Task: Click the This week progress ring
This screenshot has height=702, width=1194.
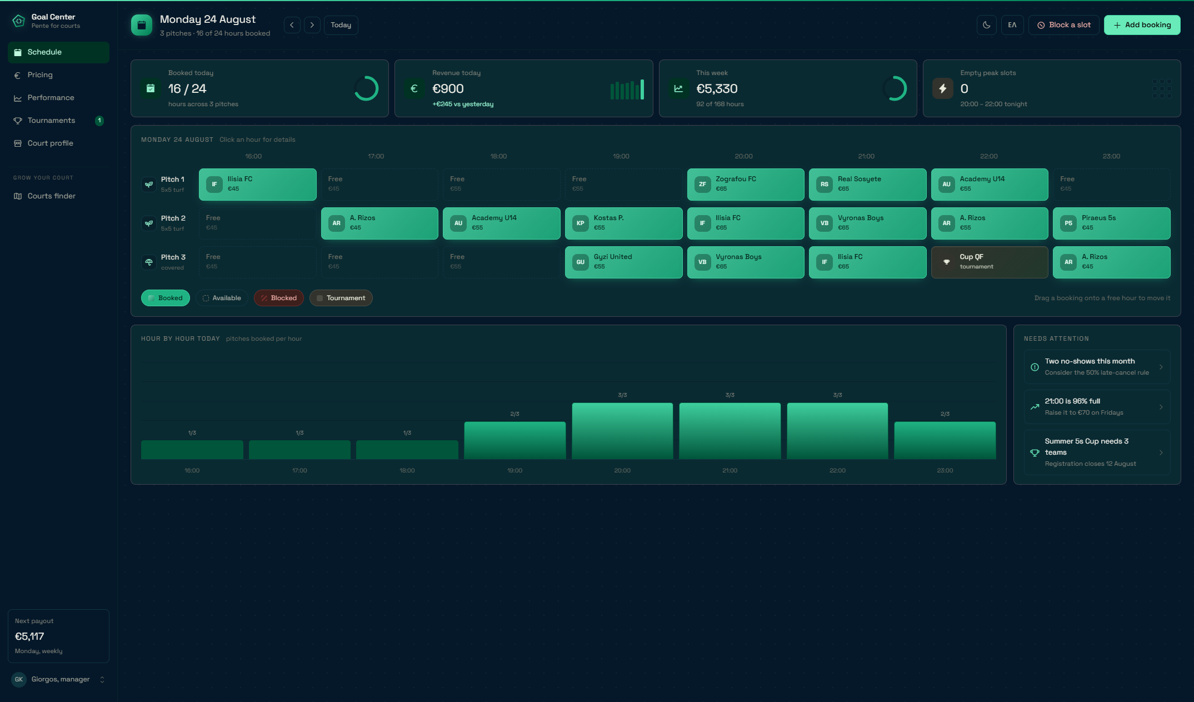Action: [x=895, y=88]
